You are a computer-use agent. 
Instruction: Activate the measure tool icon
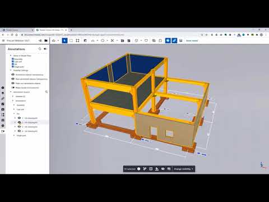point(93,40)
